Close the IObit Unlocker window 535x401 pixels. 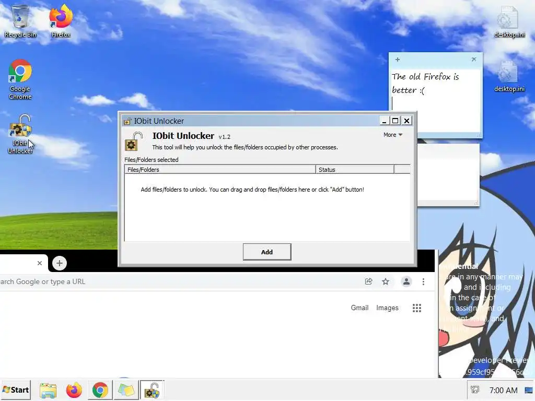tap(406, 121)
